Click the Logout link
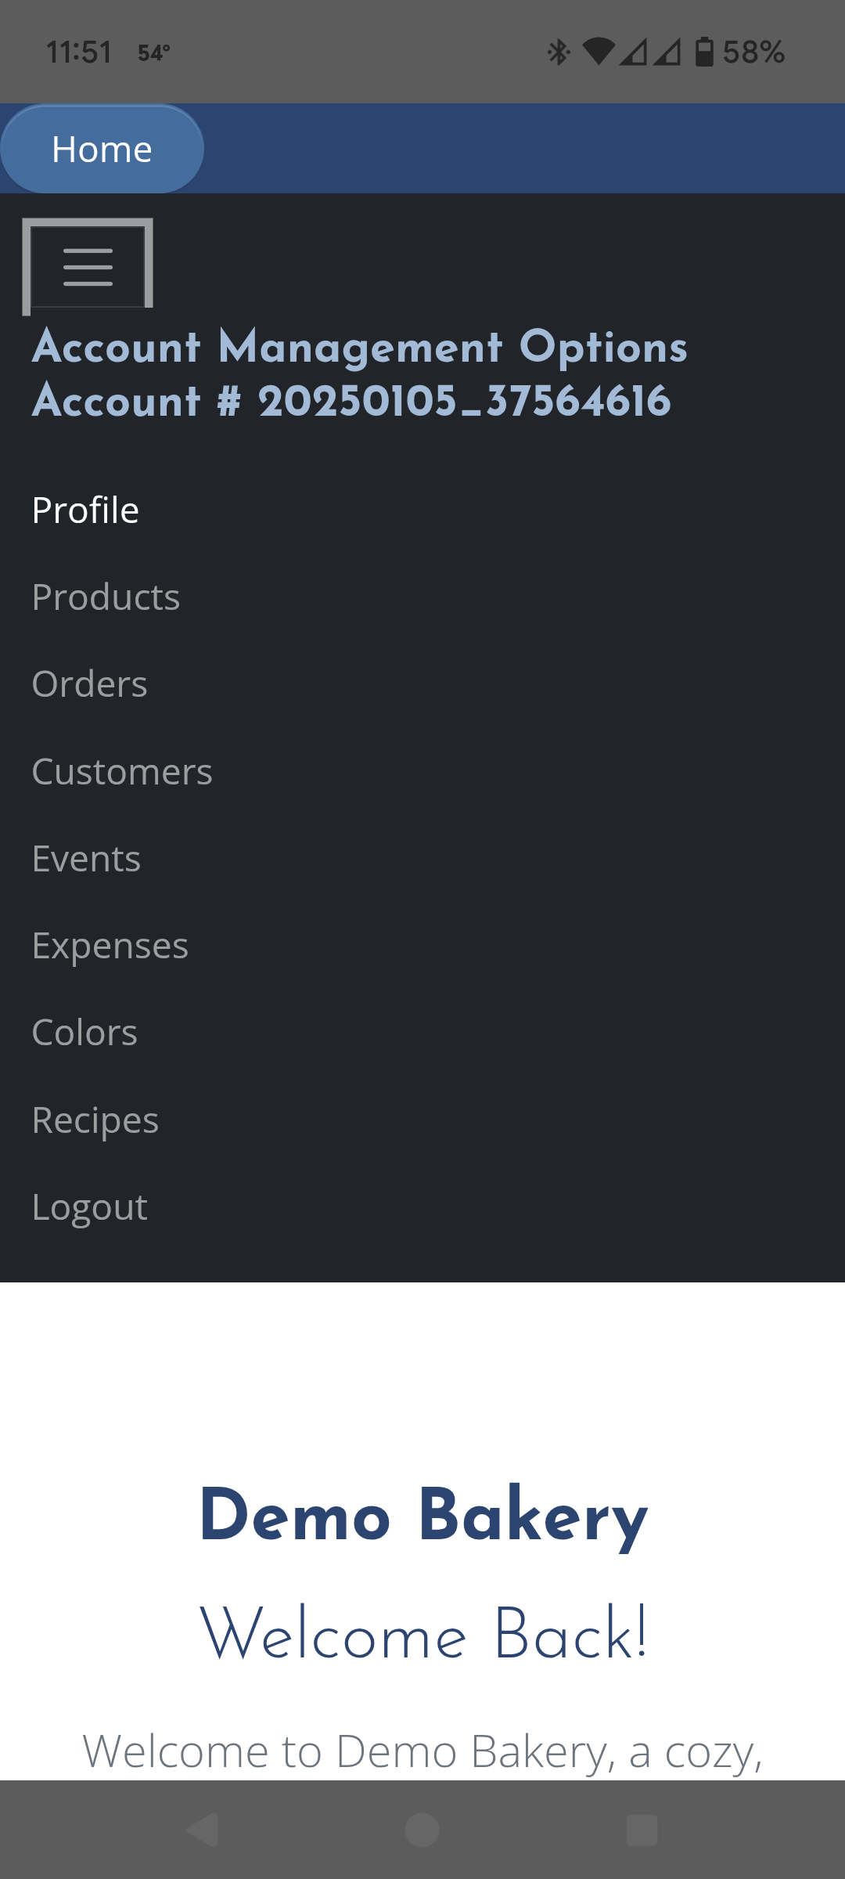845x1879 pixels. 89,1207
